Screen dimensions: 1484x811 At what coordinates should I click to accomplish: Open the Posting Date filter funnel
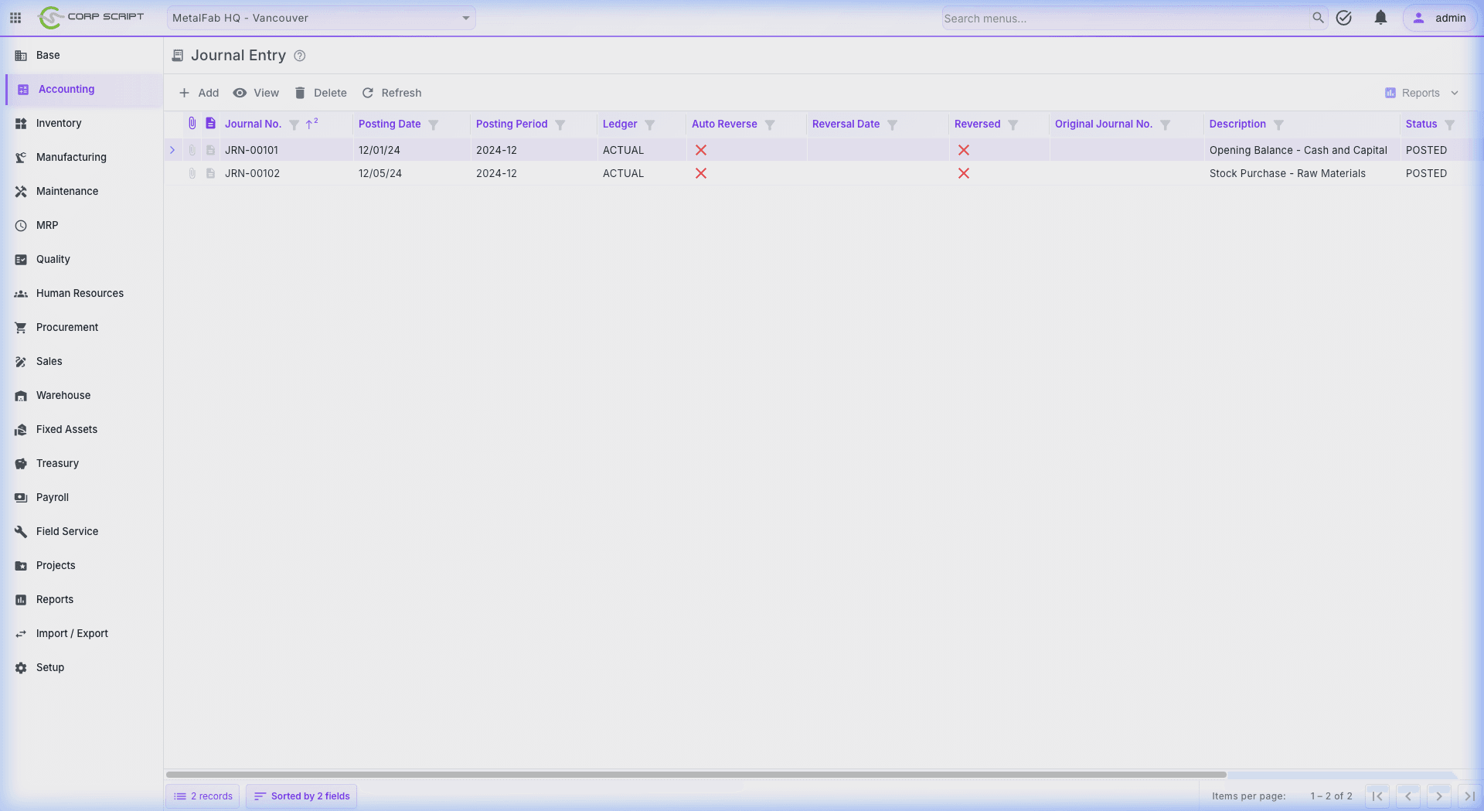(x=434, y=124)
